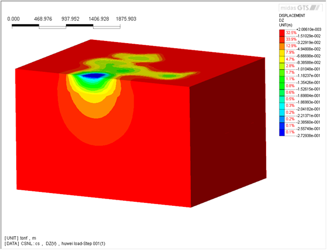Click the 0.8% percentage label

(x=290, y=86)
